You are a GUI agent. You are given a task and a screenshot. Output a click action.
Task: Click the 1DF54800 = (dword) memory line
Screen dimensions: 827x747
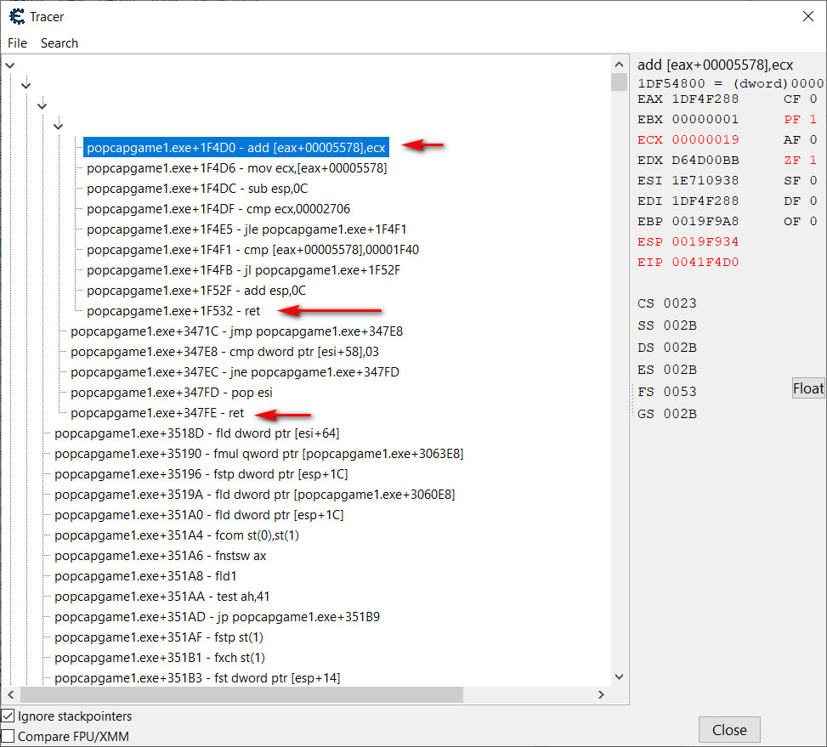click(x=730, y=83)
